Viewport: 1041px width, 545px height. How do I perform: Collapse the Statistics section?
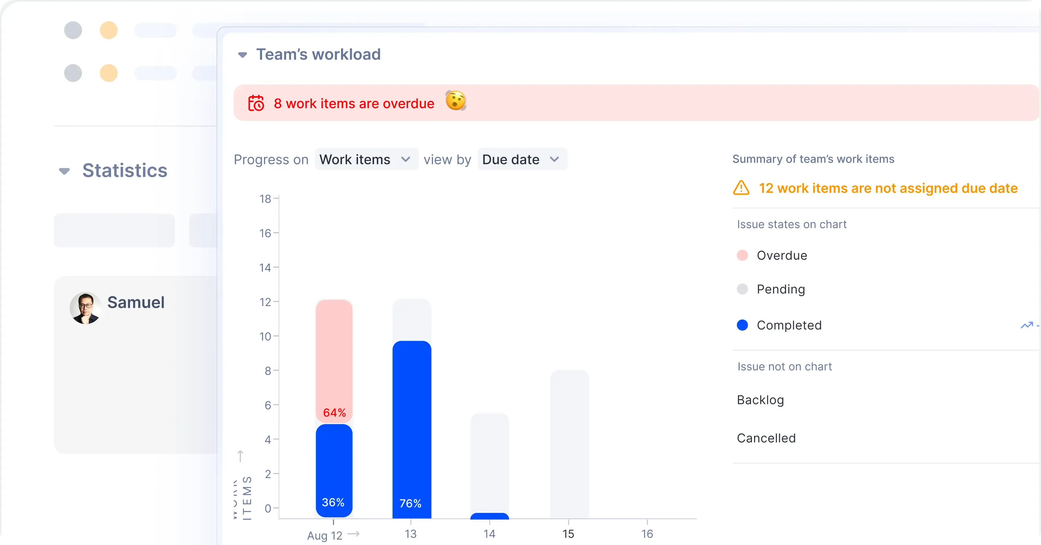click(x=64, y=171)
